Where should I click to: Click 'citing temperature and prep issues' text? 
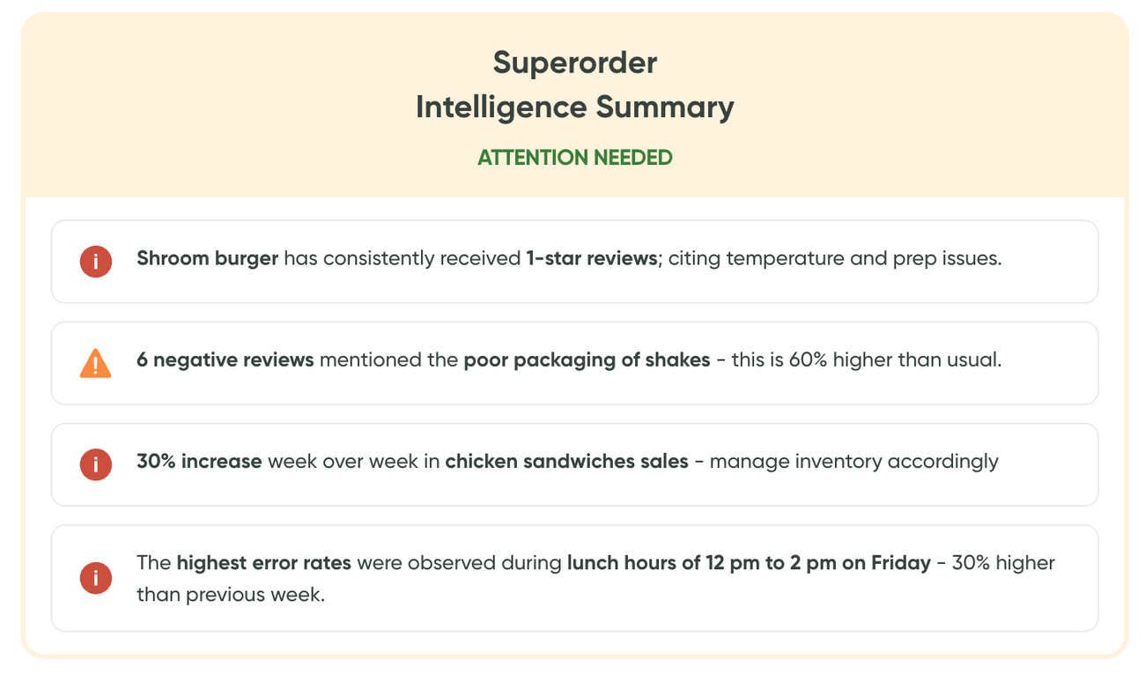click(835, 259)
